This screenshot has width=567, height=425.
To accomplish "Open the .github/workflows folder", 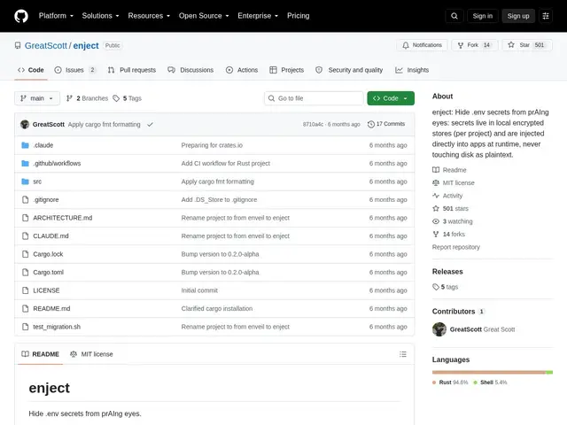I will click(x=57, y=163).
